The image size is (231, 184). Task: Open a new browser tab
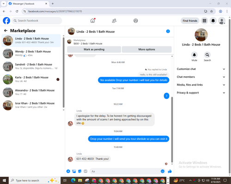pos(53,4)
